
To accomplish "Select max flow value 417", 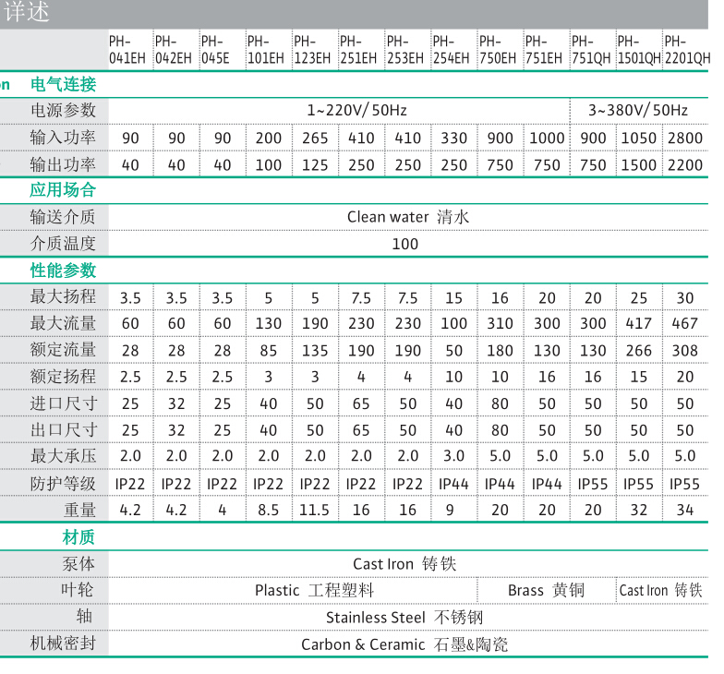I will pyautogui.click(x=639, y=323).
